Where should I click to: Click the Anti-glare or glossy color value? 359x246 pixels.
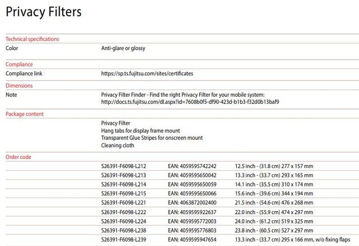coord(123,48)
